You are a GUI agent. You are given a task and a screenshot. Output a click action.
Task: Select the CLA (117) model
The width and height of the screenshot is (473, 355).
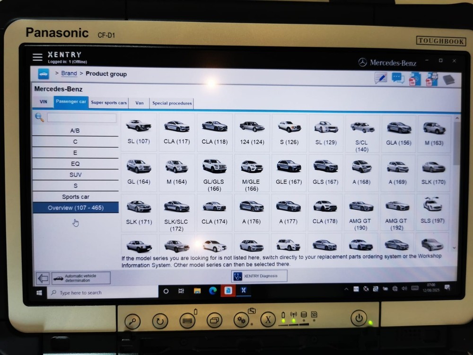177,133
